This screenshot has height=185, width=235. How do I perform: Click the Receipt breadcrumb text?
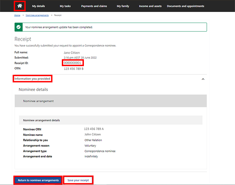click(58, 15)
